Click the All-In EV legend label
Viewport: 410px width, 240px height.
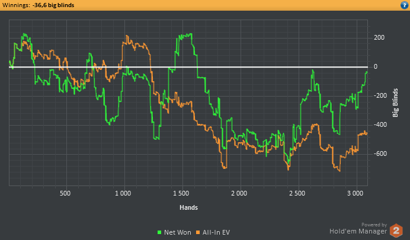coord(216,232)
